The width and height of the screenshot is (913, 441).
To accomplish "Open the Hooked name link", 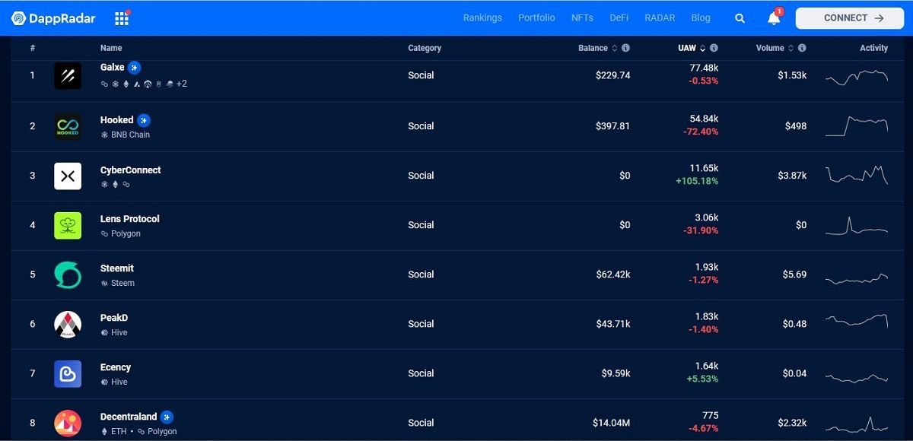I will pyautogui.click(x=116, y=120).
